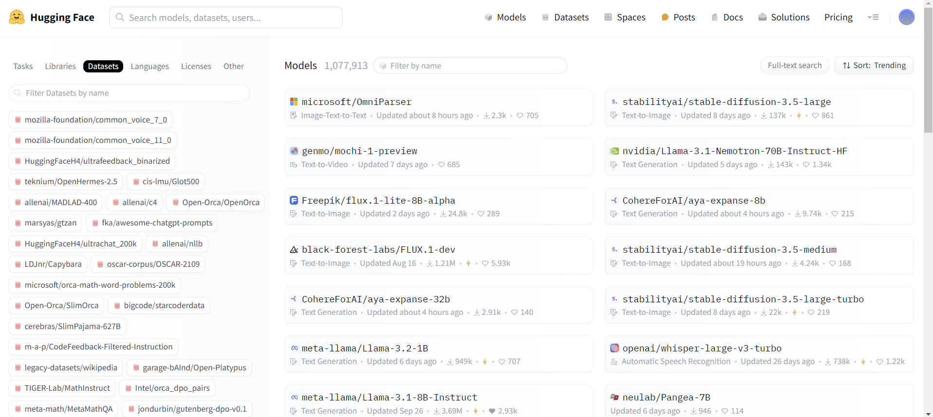The height and width of the screenshot is (417, 933).
Task: Select the mozilla-foundation/common_voice_11_0 dataset filter
Action: [x=93, y=140]
